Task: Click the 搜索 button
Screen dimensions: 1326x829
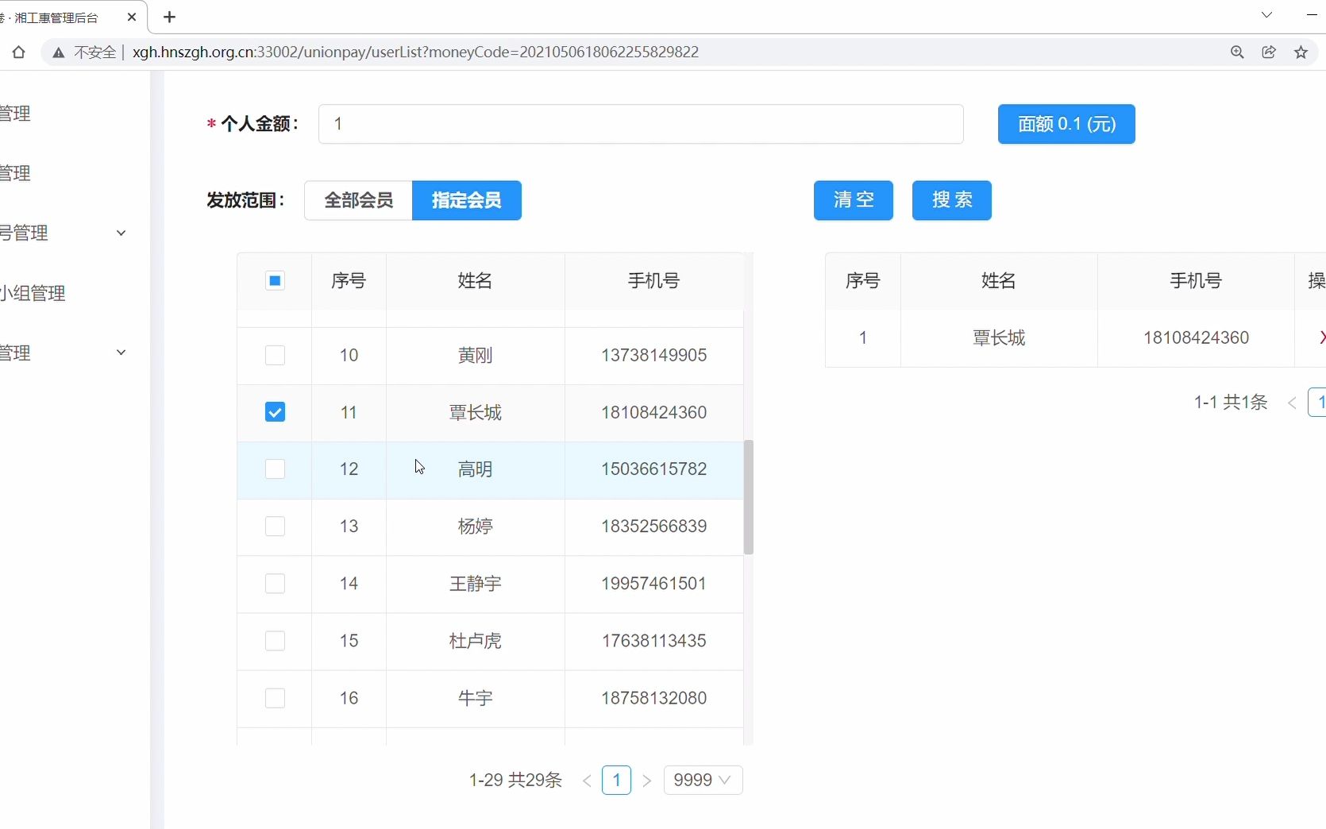Action: (952, 200)
